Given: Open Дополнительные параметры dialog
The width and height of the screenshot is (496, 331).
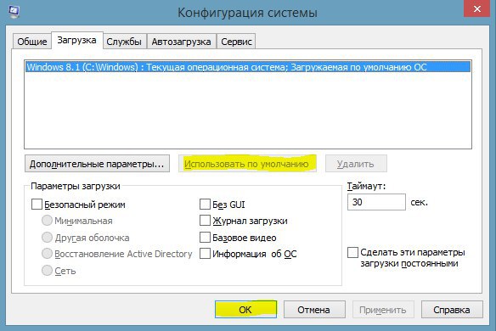Looking at the screenshot, I should point(97,164).
